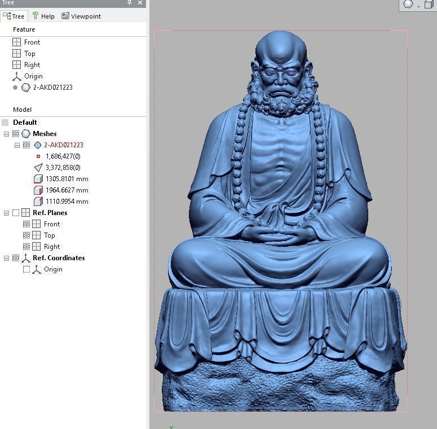The width and height of the screenshot is (437, 429).
Task: Toggle Ref. Coordinates eye visibility
Action: pos(16,258)
